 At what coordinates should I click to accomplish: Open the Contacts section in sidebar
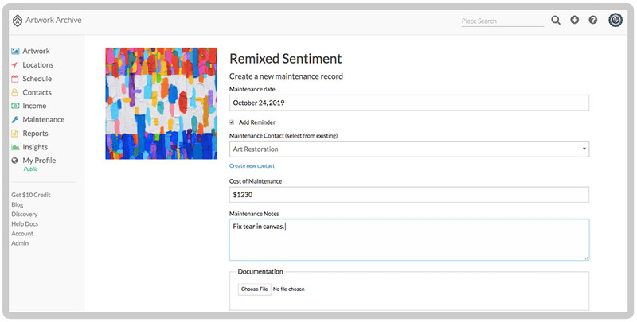click(x=37, y=92)
